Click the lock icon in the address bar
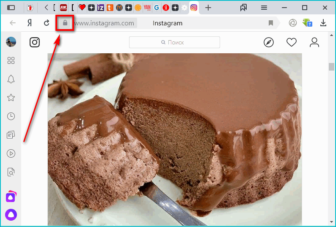This screenshot has width=336, height=227. click(x=65, y=23)
